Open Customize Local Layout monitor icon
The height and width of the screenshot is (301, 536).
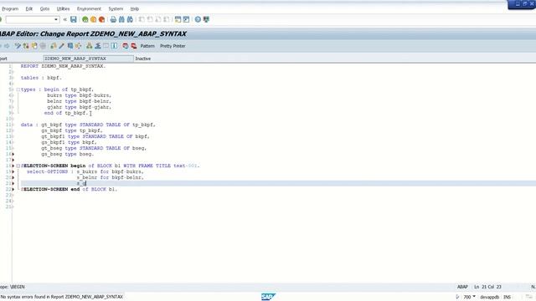click(206, 19)
